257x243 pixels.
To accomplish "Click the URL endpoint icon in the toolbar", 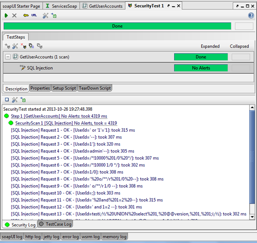I will point(34,15).
